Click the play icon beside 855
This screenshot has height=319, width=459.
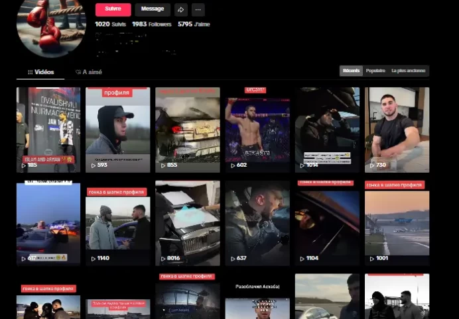pos(163,165)
